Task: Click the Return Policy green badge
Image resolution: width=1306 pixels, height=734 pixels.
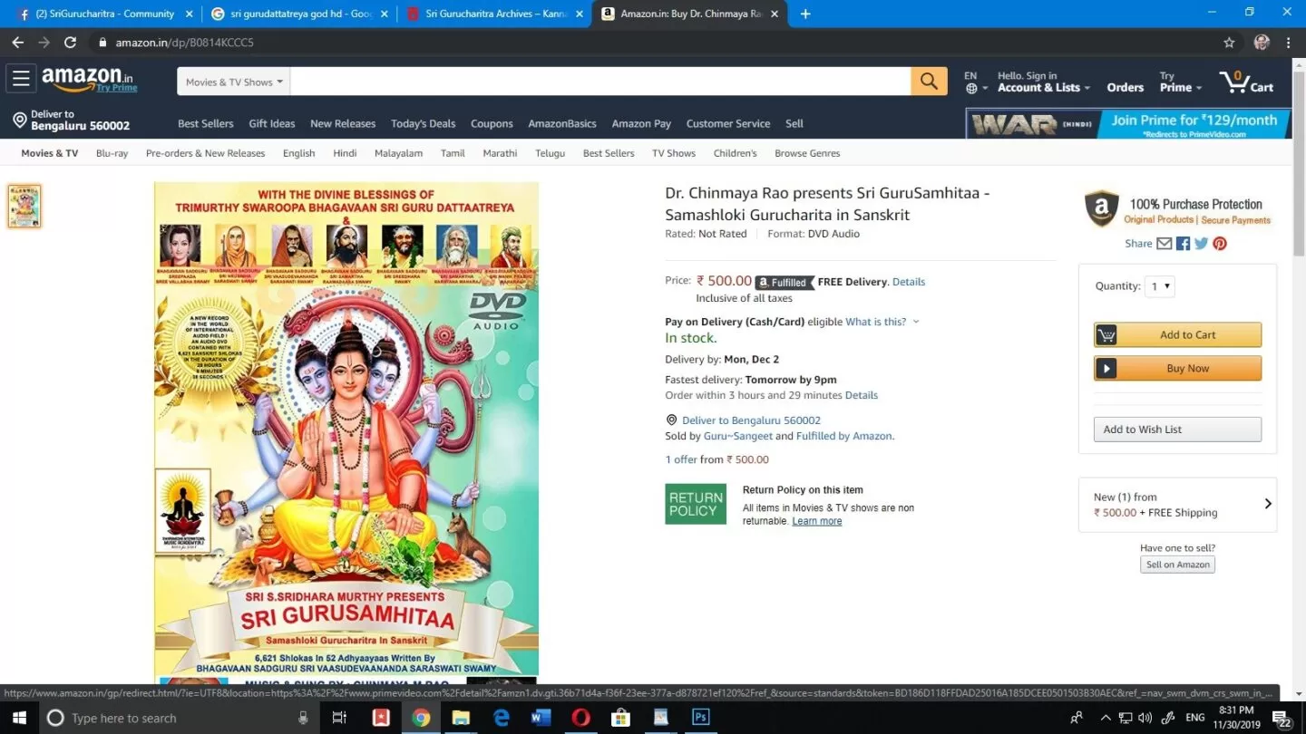Action: pyautogui.click(x=696, y=504)
